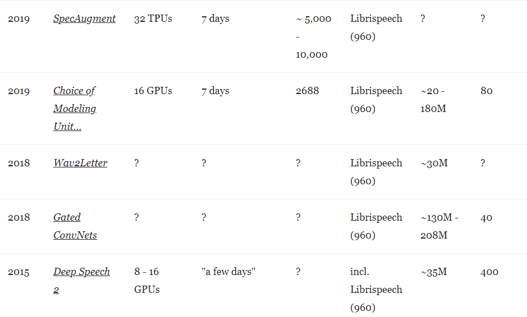The image size is (527, 317).
Task: Click the 8 - 16 GPUs cell
Action: click(x=147, y=281)
